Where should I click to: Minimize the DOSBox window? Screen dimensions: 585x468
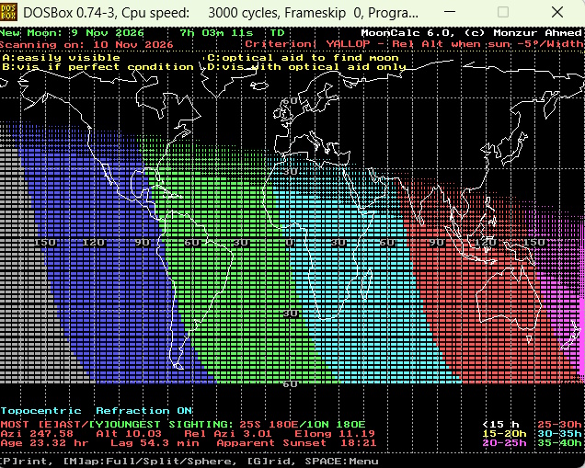450,12
